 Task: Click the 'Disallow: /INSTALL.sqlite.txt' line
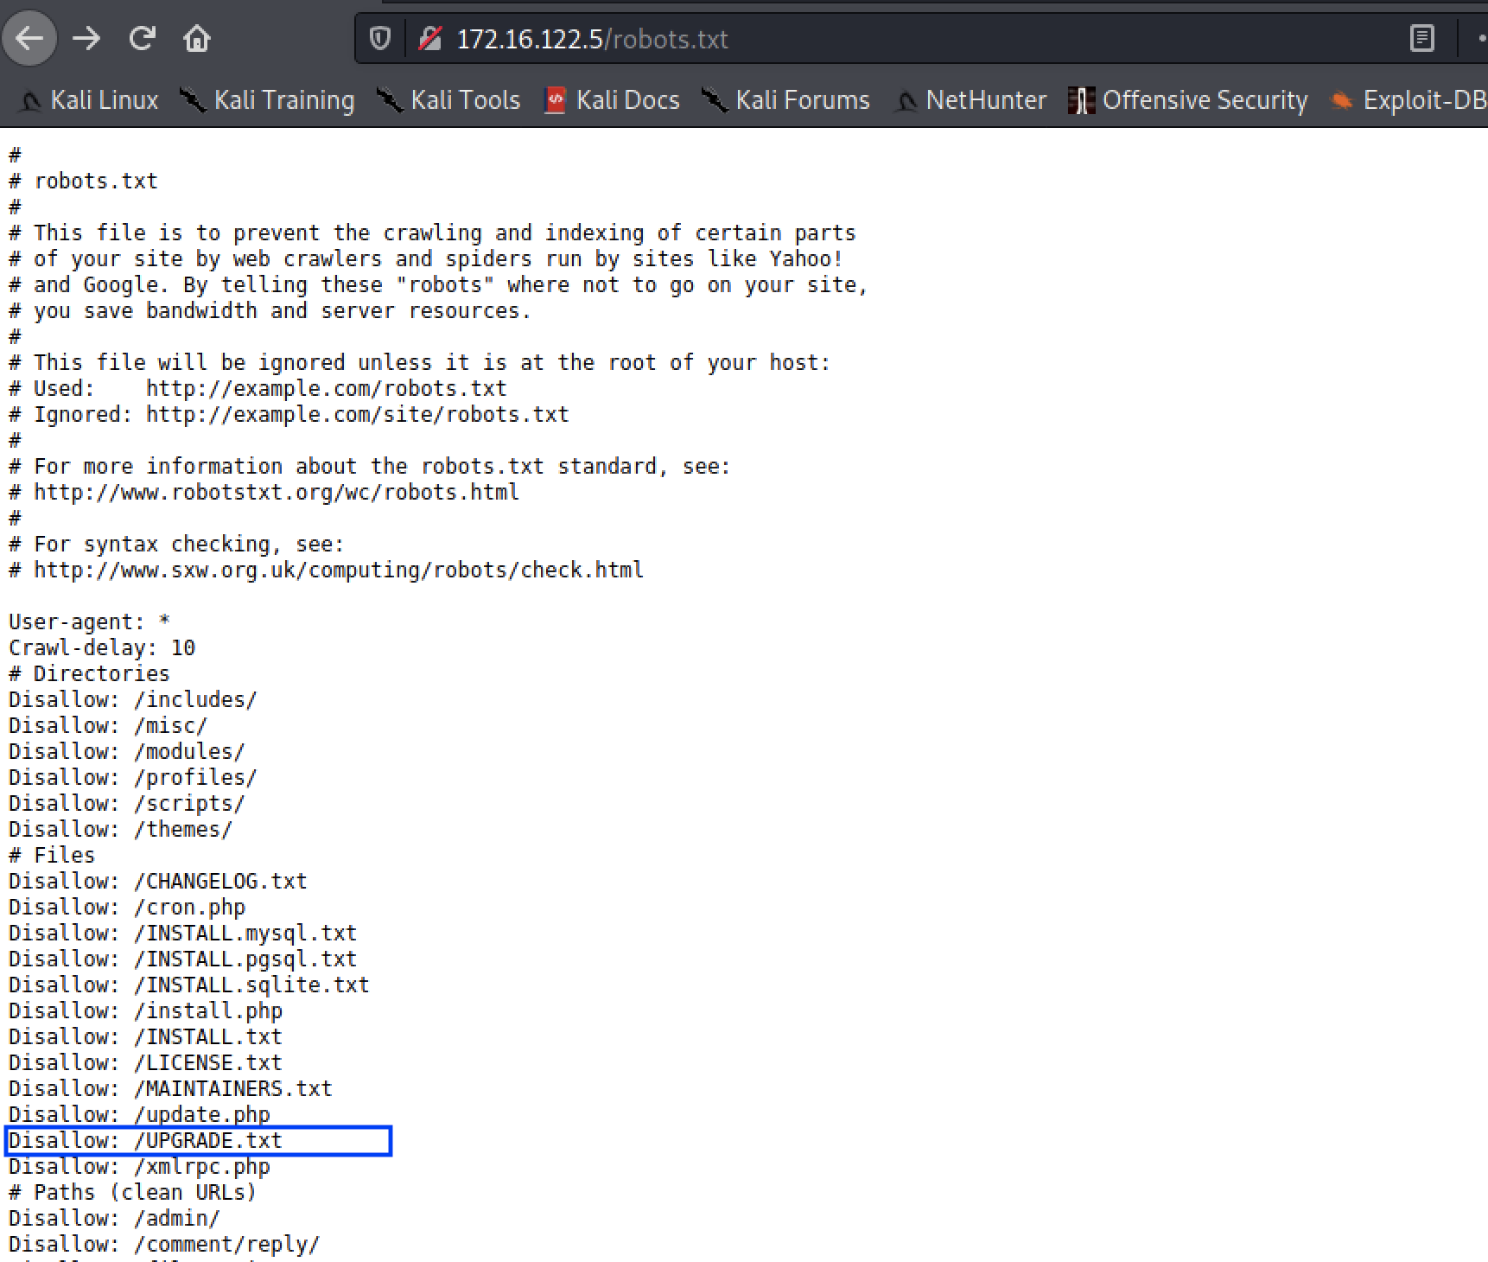189,985
